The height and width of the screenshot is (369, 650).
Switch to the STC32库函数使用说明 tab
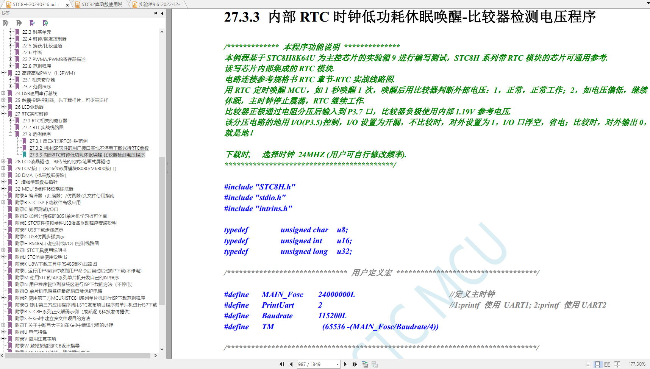pos(100,5)
